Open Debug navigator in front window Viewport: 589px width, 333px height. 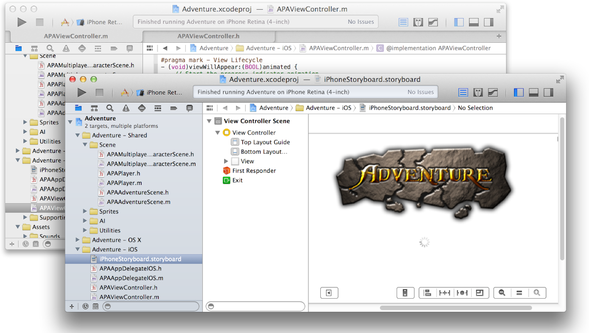click(x=158, y=108)
